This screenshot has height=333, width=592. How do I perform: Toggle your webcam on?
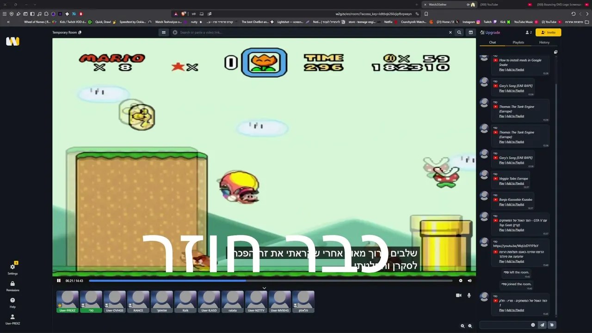click(458, 295)
